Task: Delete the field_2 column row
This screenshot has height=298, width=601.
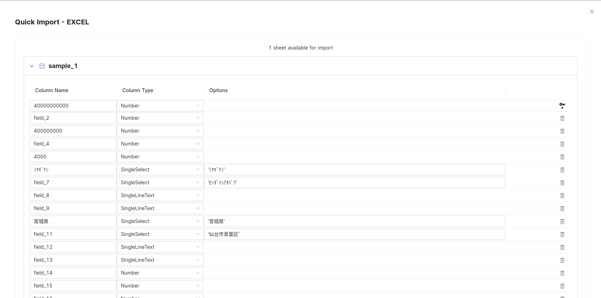Action: tap(562, 118)
